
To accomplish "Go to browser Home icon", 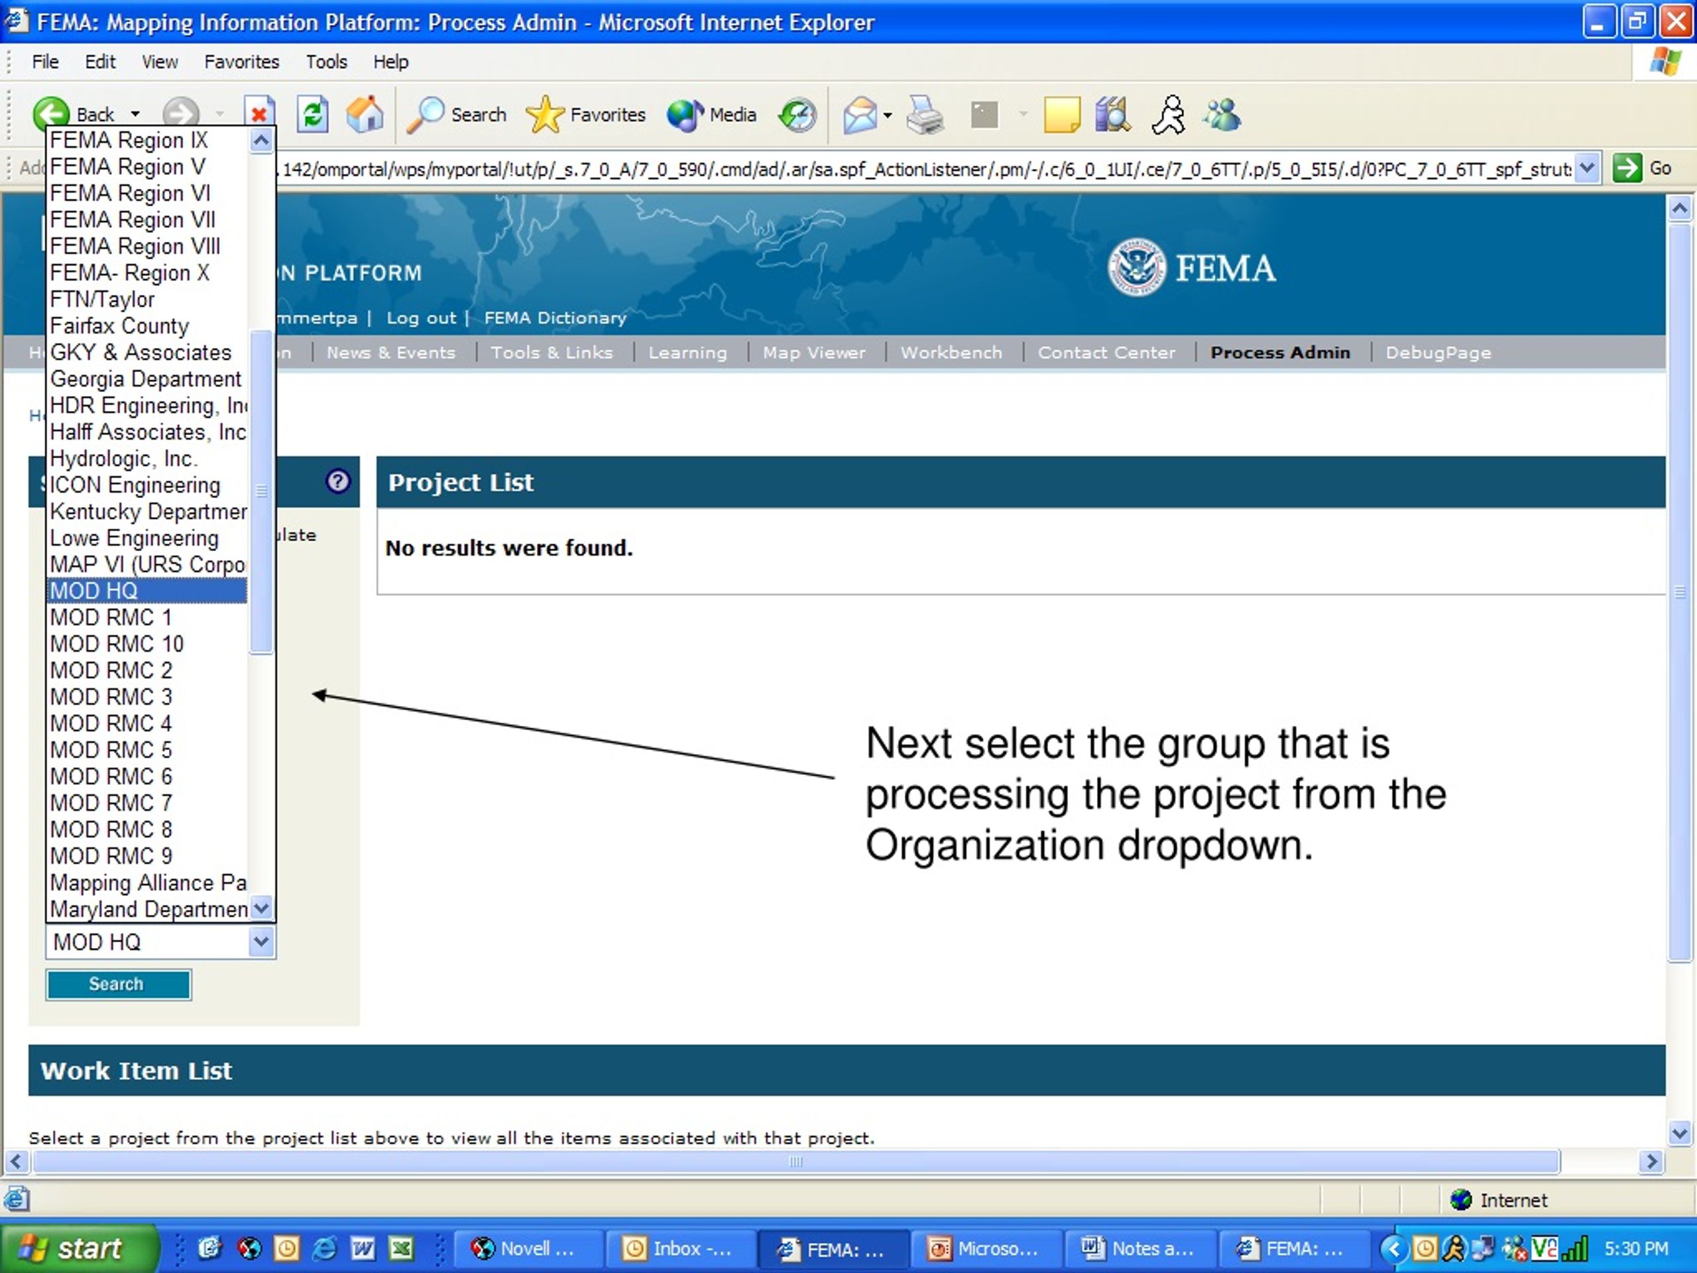I will [x=365, y=114].
